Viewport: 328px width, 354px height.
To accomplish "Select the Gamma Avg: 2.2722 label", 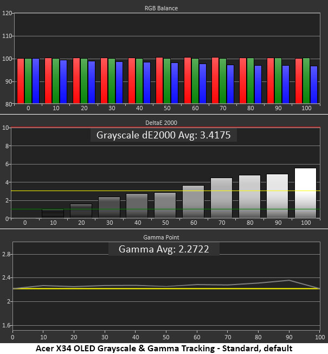I will coord(164,249).
